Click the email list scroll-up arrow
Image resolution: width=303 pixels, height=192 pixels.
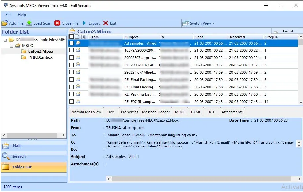point(301,37)
